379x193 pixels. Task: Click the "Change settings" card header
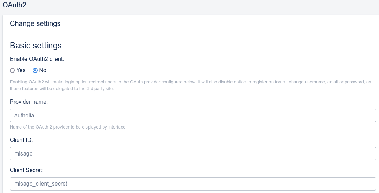(35, 23)
